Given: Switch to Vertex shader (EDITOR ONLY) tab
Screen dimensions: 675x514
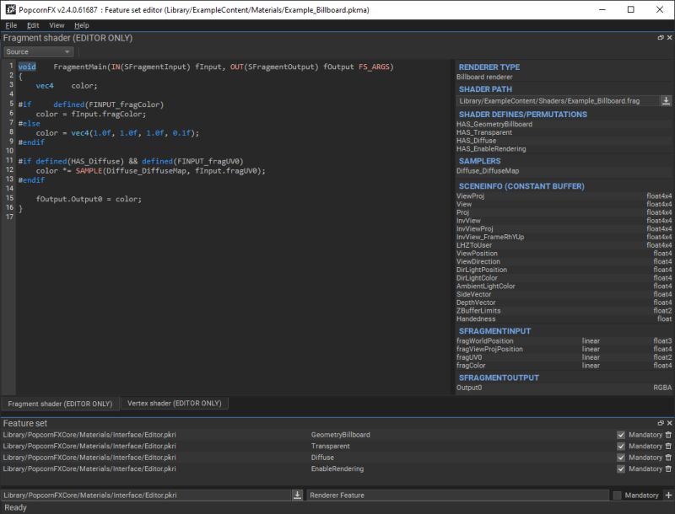Looking at the screenshot, I should click(x=175, y=403).
